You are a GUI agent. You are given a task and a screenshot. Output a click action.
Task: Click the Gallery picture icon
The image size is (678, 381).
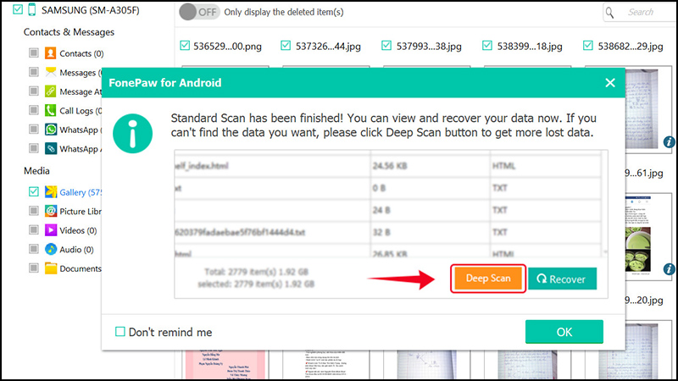pyautogui.click(x=51, y=191)
